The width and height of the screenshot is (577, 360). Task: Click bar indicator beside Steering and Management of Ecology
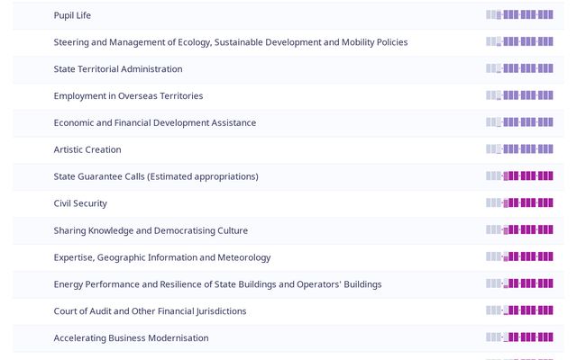[519, 42]
